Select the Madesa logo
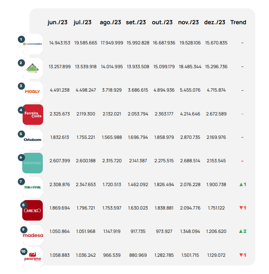The width and height of the screenshot is (269, 274). point(33,235)
